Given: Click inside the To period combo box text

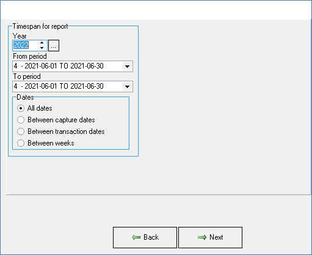Looking at the screenshot, I should click(68, 86).
